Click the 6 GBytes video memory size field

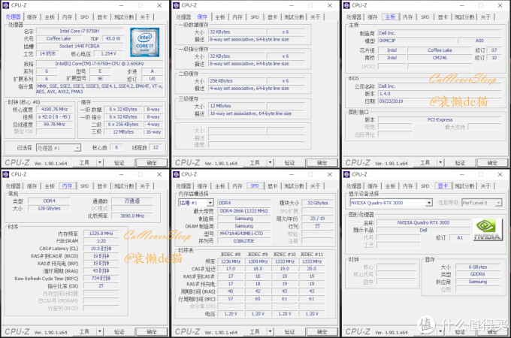tap(478, 267)
